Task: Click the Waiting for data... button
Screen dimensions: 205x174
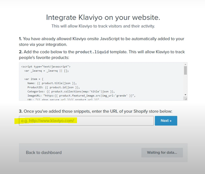Action: (162, 152)
